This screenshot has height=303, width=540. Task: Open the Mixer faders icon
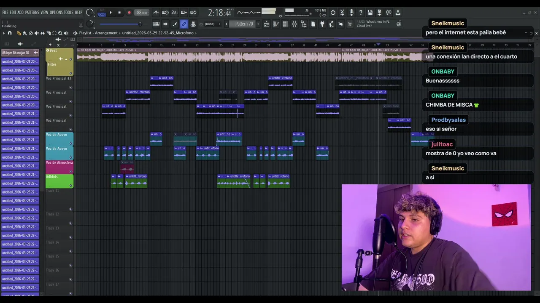(294, 24)
